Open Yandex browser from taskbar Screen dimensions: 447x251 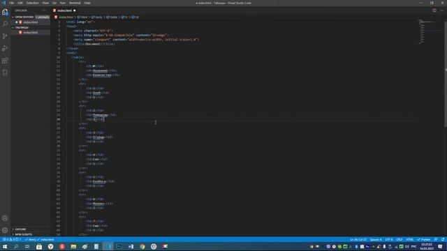(x=50, y=246)
